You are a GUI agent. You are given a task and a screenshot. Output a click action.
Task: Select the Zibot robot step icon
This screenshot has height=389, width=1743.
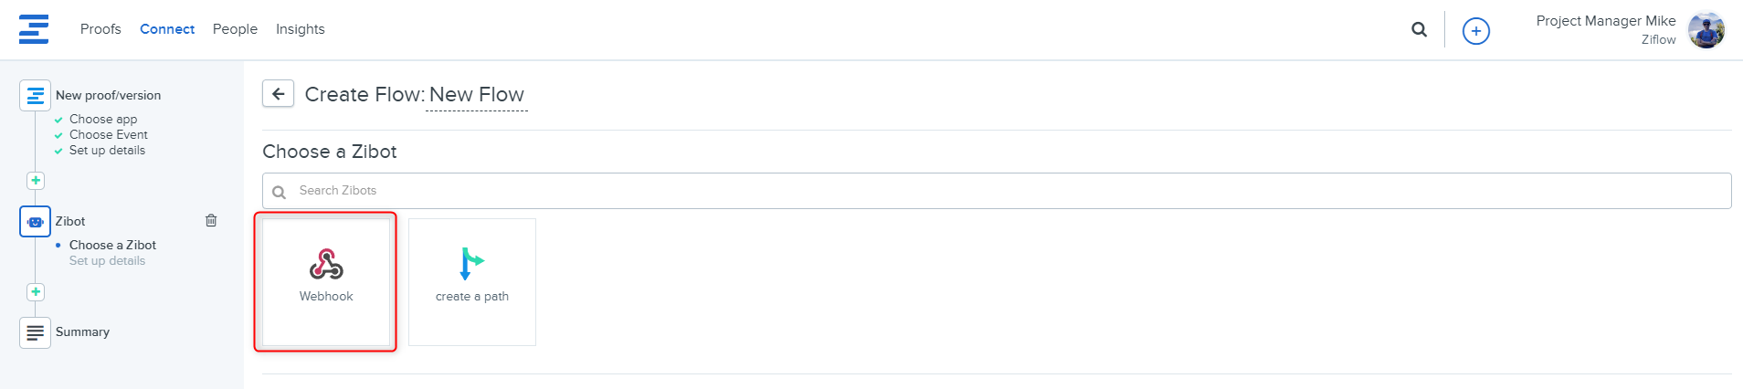coord(35,221)
